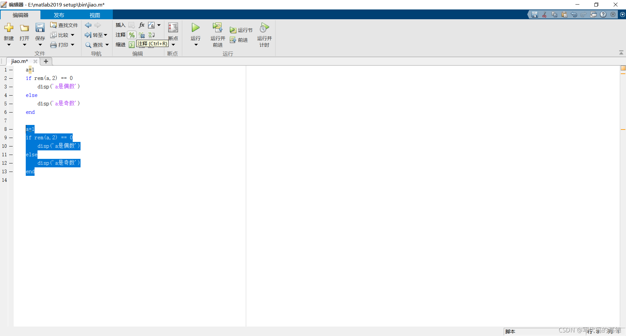
Task: Expand the Open (打开) dropdown arrow
Action: point(24,45)
